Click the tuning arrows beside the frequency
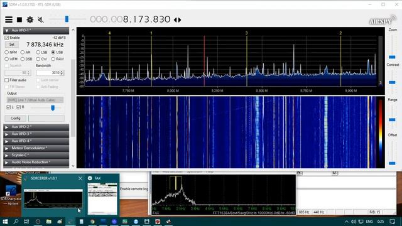Viewport: 402px width, 226px height. 177,19
